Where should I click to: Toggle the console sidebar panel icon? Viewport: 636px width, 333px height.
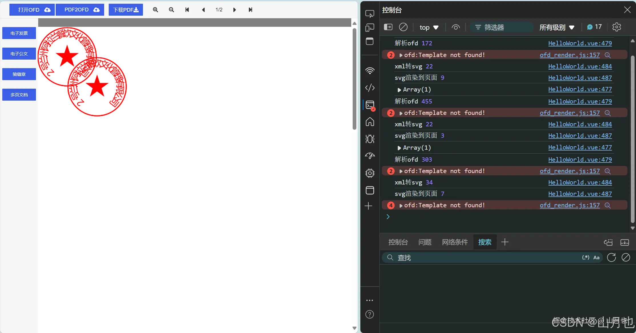pos(388,27)
